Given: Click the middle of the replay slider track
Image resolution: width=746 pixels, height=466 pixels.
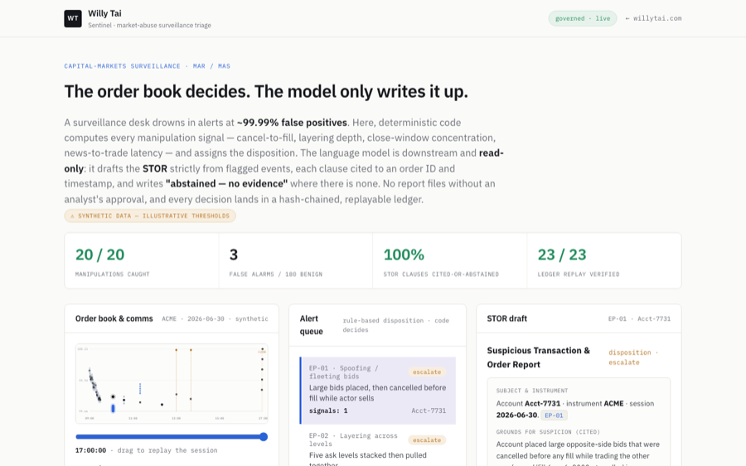Looking at the screenshot, I should (172, 436).
